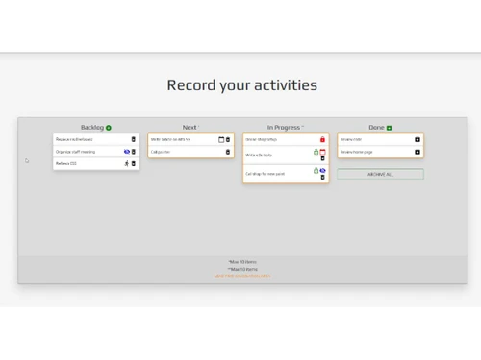
Task: Click the red lock on the first In Progress card
Action: tap(322, 139)
